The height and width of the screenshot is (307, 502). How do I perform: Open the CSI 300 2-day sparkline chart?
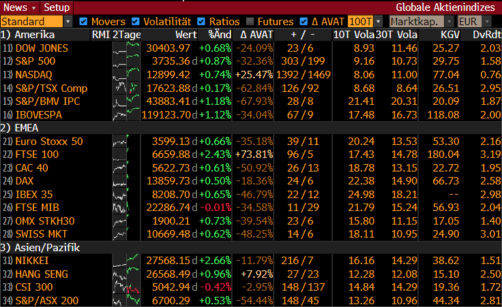(126, 287)
